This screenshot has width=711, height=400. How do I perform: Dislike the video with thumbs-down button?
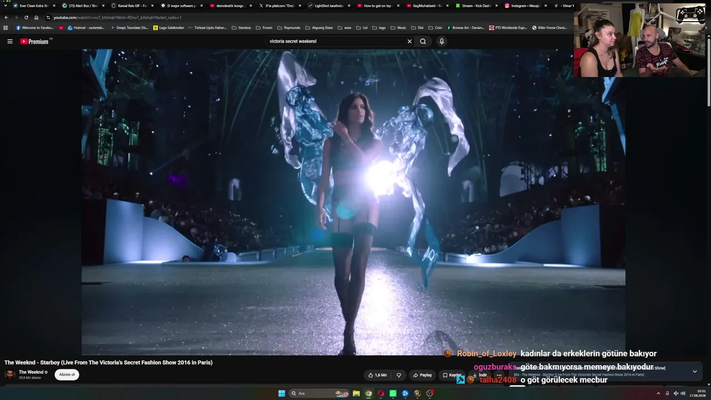pos(398,375)
